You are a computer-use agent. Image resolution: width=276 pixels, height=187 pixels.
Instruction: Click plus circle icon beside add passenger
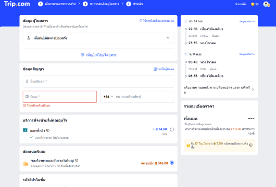pos(82,55)
